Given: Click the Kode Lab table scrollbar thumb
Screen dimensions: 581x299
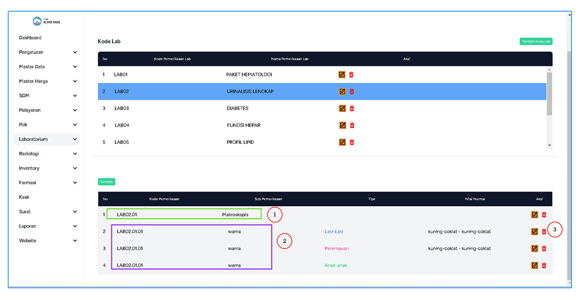Looking at the screenshot, I should (549, 94).
